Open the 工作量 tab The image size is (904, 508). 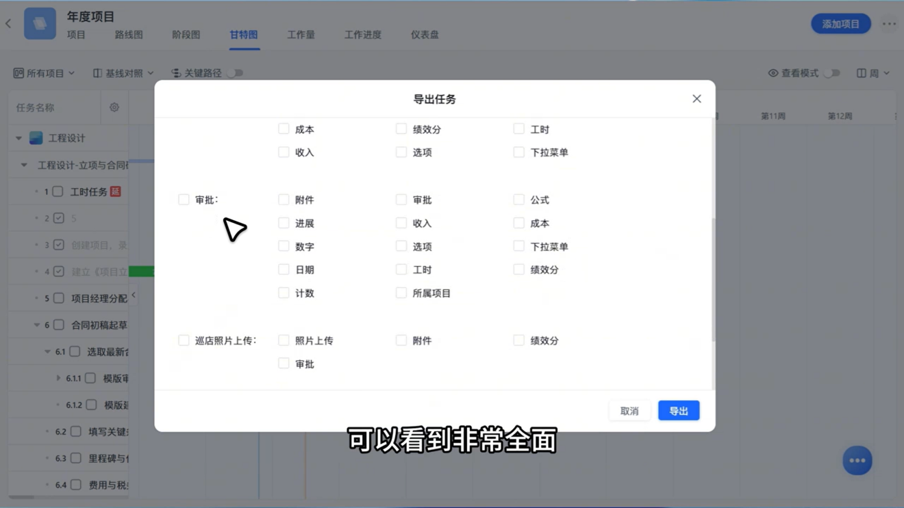click(x=301, y=35)
